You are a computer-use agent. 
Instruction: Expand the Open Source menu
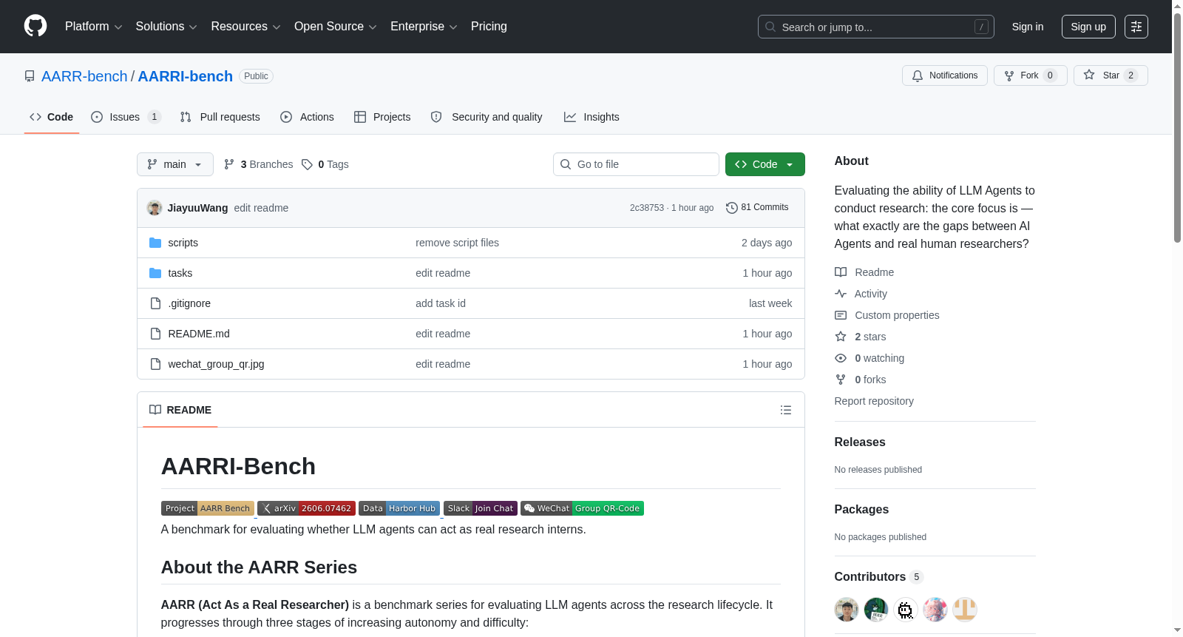point(336,27)
